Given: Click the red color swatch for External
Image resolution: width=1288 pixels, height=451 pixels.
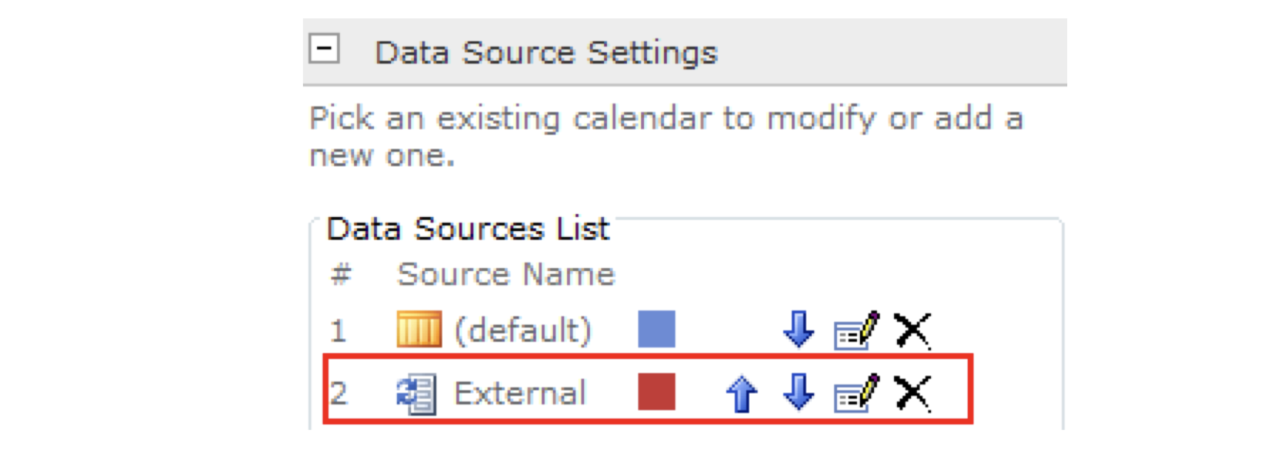Looking at the screenshot, I should (x=655, y=393).
